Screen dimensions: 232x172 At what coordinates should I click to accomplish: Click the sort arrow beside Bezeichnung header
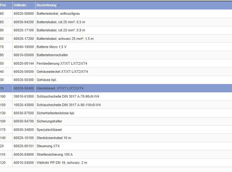(59, 5)
